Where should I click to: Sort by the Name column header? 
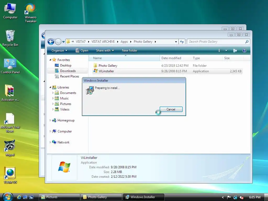coord(124,58)
